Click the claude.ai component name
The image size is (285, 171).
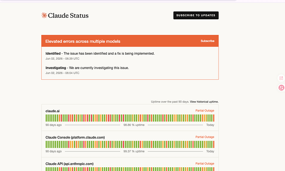(52, 111)
